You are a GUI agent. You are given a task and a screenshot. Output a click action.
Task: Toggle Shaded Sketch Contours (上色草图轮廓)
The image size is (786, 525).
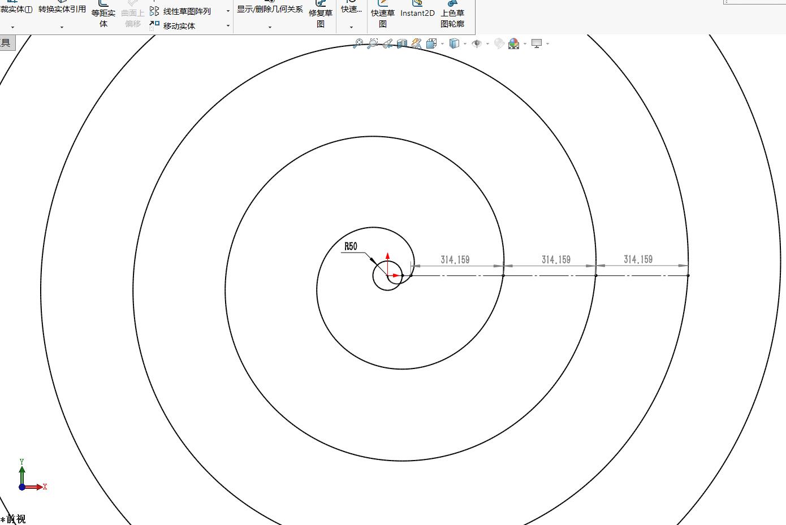click(x=452, y=15)
